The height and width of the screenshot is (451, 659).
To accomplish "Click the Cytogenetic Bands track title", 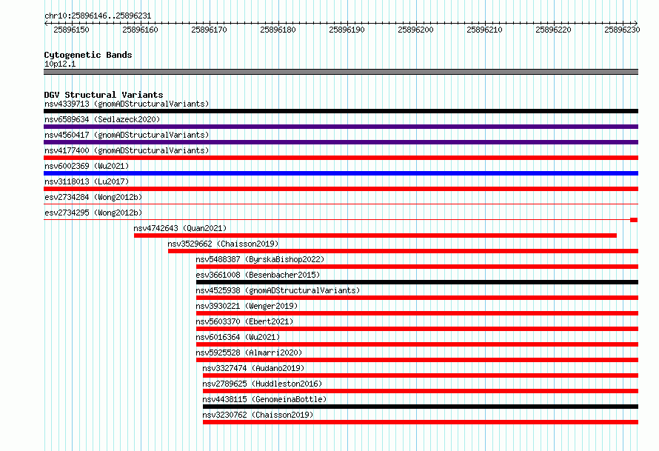I will coord(88,55).
